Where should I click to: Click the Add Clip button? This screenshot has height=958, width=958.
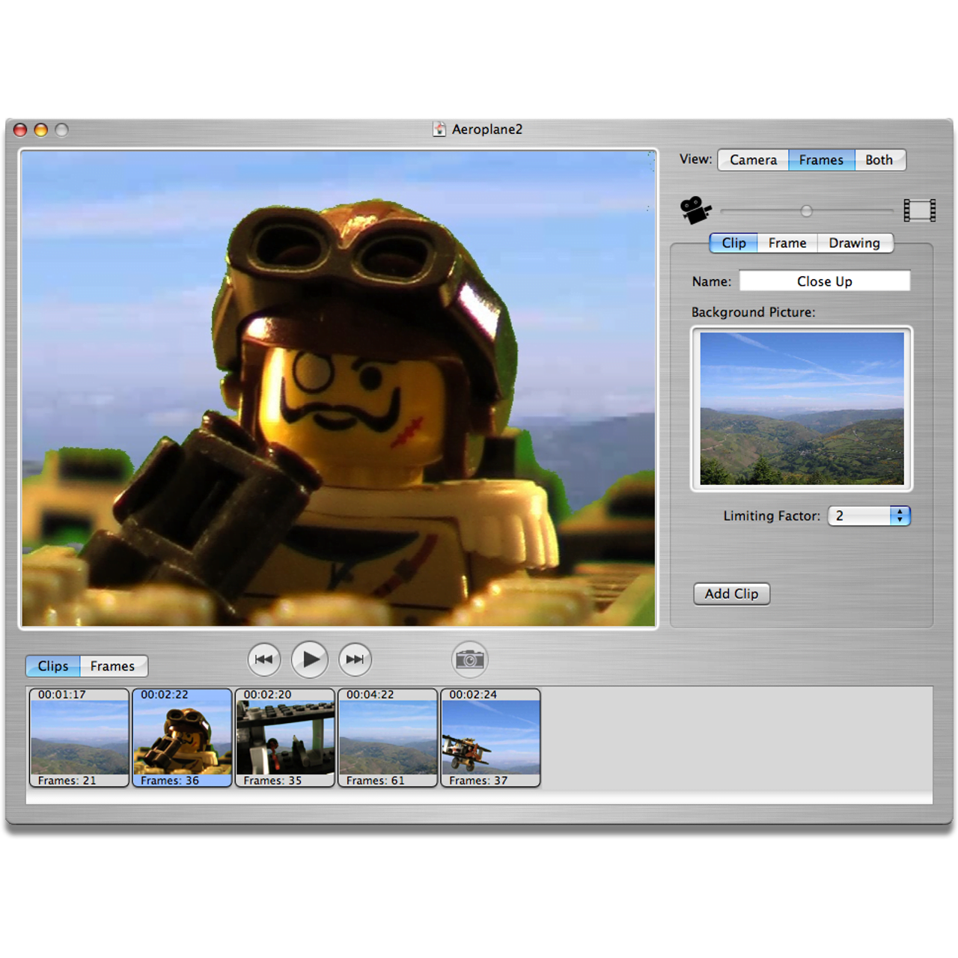pos(731,594)
